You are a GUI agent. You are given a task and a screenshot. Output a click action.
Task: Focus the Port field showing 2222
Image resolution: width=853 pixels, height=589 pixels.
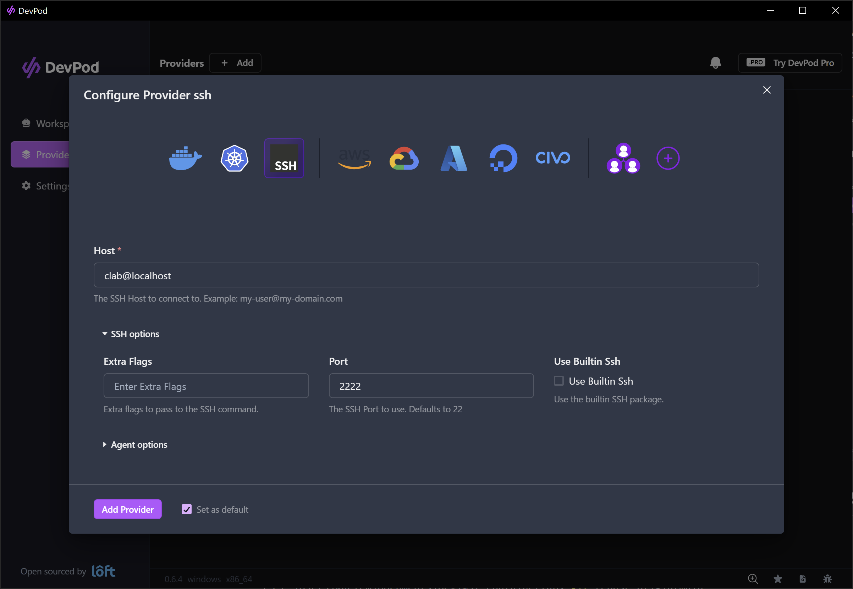coord(431,386)
